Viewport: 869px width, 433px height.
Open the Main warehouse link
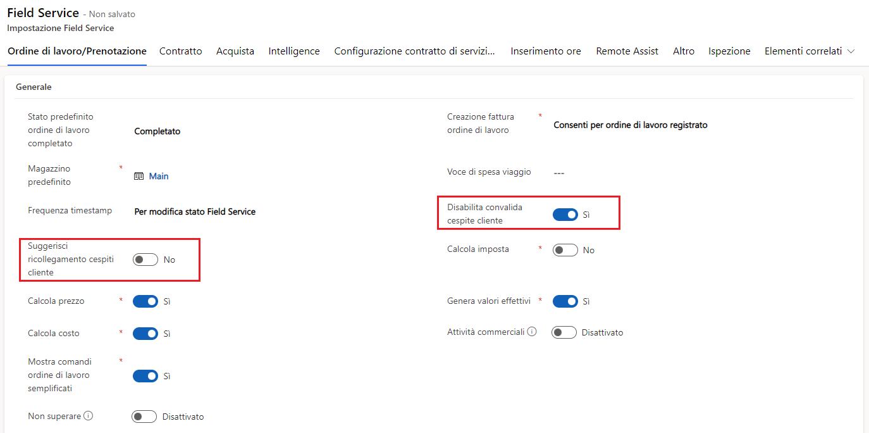159,177
